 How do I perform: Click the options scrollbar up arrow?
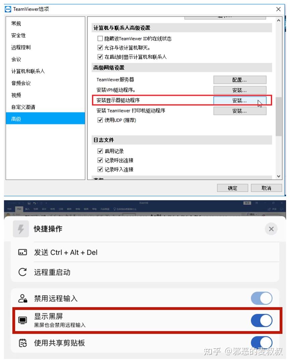coord(279,20)
